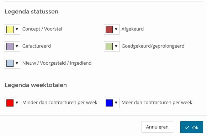Viewport: 207px width, 136px height.
Task: Click the Afgekeurd label text
Action: pos(133,29)
